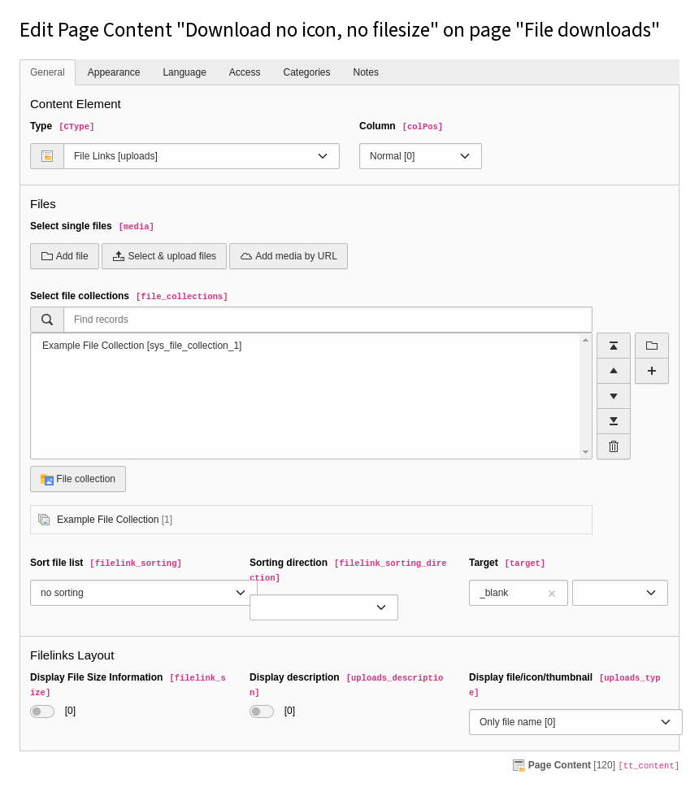The width and height of the screenshot is (699, 805).
Task: Click the move-to-bottom arrow icon
Action: click(x=614, y=421)
